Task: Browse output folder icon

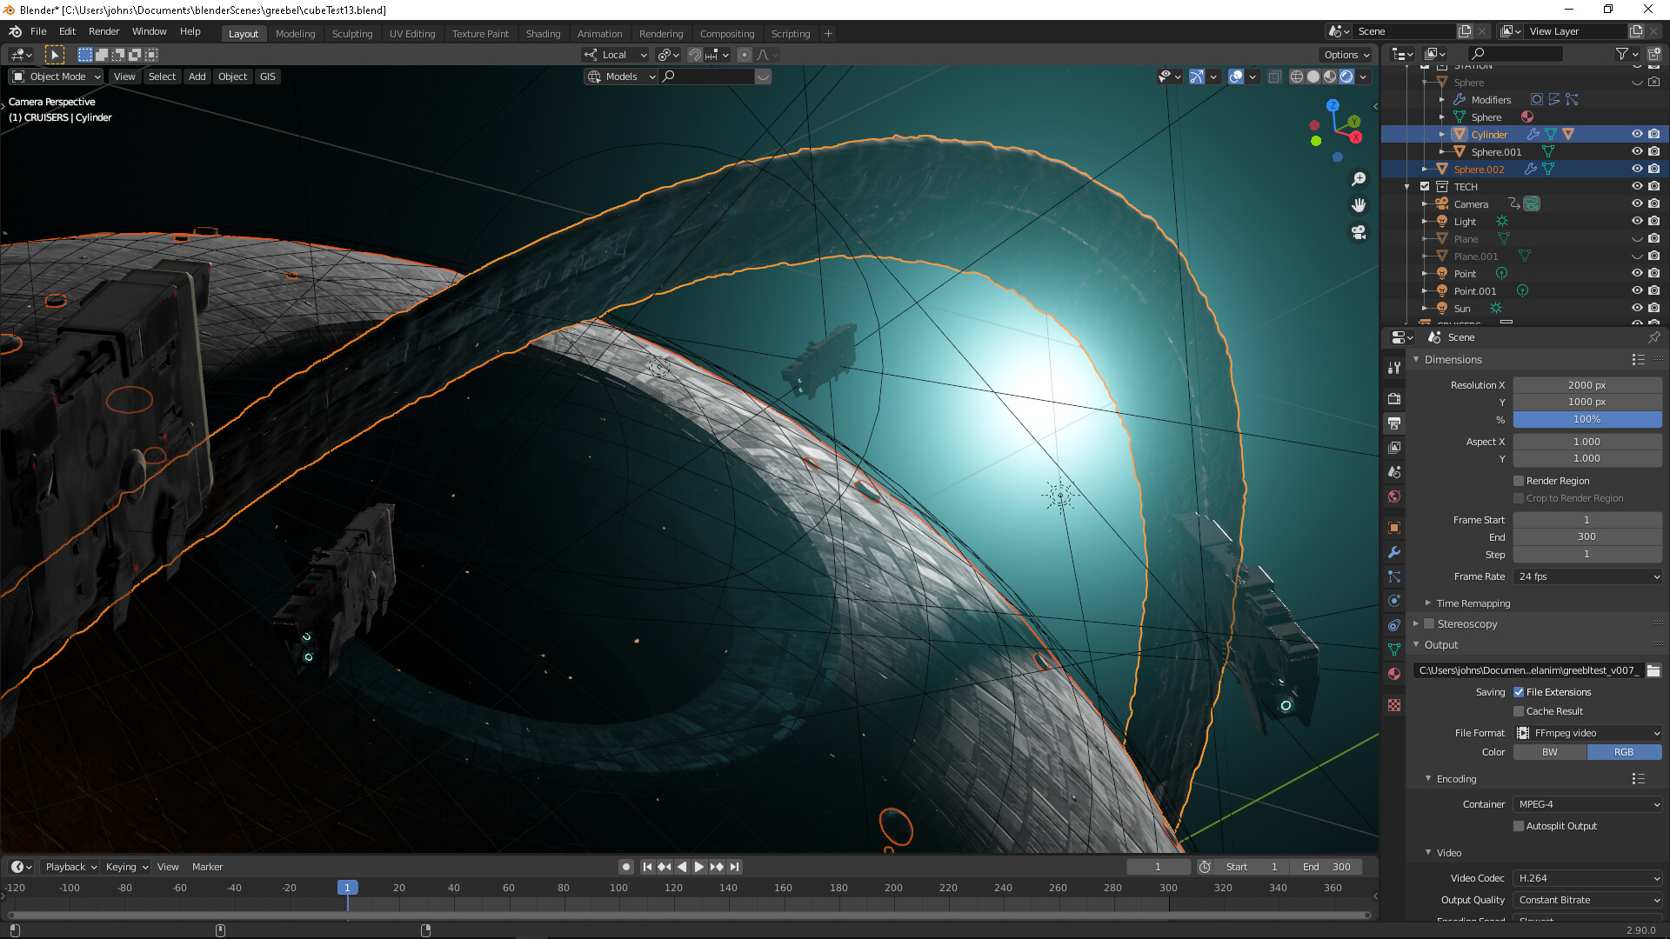Action: (1653, 670)
